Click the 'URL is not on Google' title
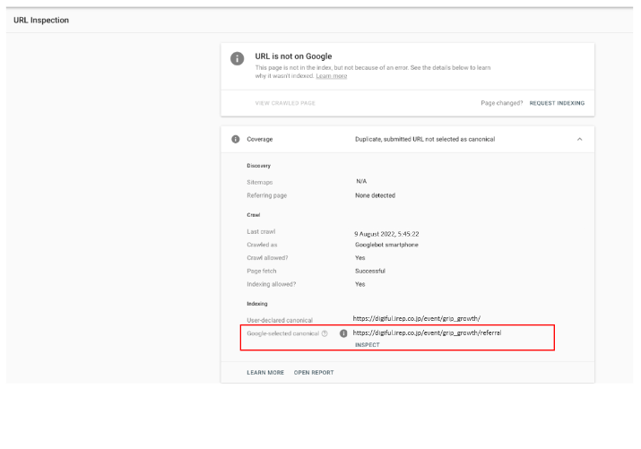Screen dimensions: 641x449 pos(293,56)
